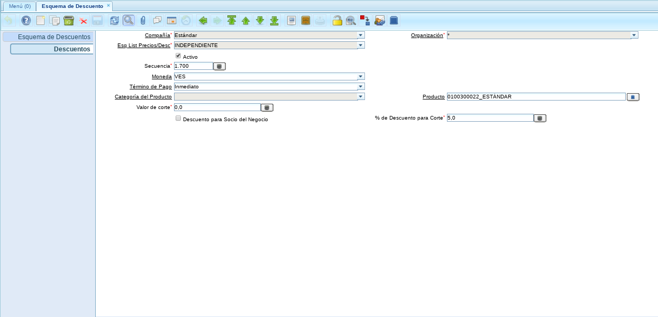Jump to first record icon
The width and height of the screenshot is (658, 317).
tap(231, 21)
